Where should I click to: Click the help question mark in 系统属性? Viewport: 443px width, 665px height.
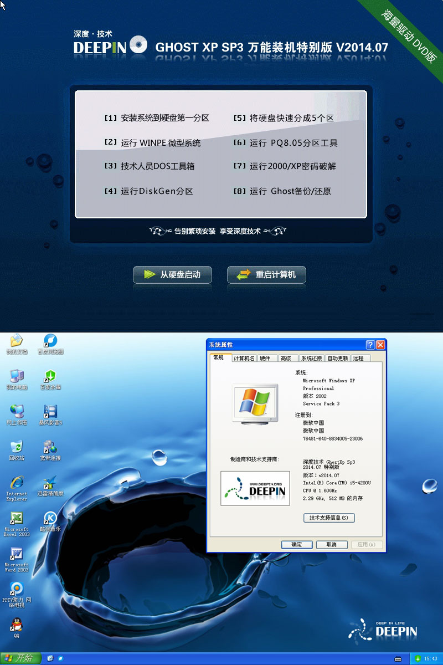[370, 345]
